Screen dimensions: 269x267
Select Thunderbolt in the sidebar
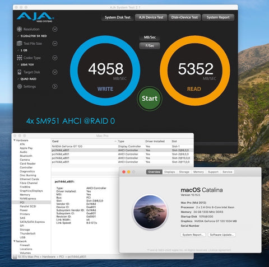pyautogui.click(x=27, y=233)
